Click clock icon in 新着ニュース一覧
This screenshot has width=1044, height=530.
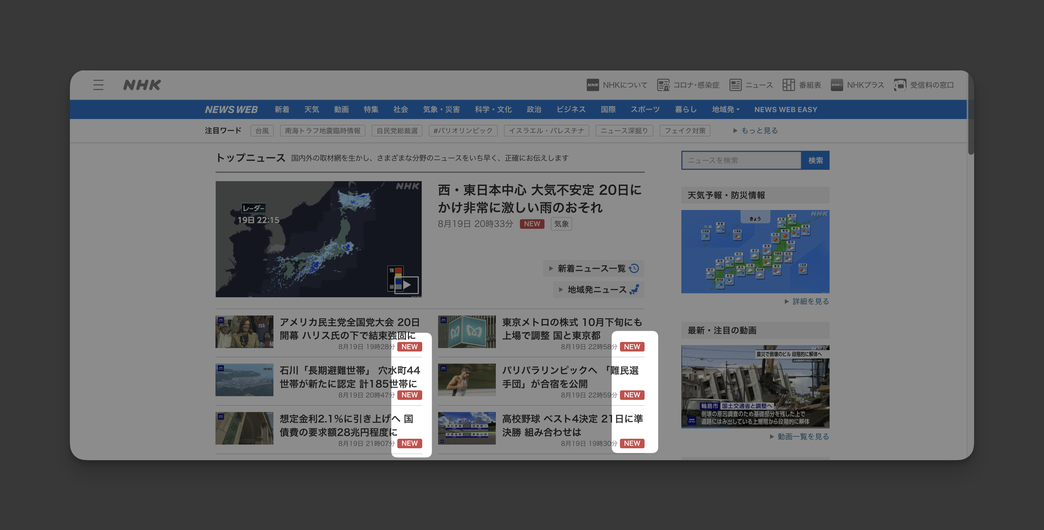[634, 268]
